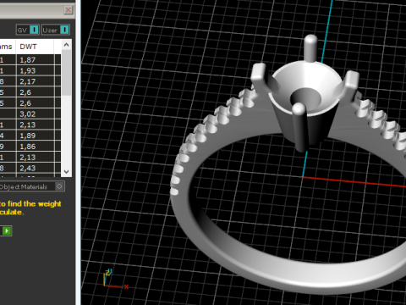
Task: Close the weight panel with red X
Action: 69,10
